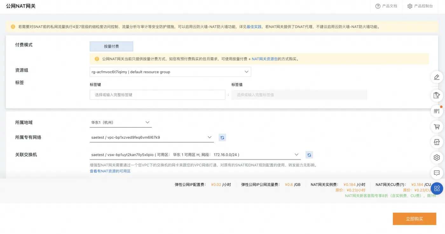Image resolution: width=445 pixels, height=234 pixels.
Task: Click the NAT网关实例费 price ¥0.184
Action: (x=350, y=185)
